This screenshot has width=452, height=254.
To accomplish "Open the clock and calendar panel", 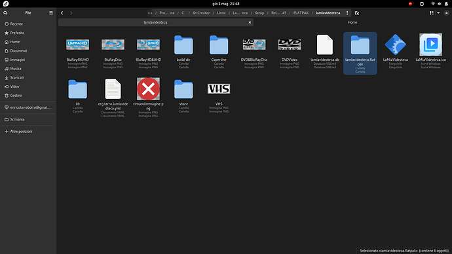I will pyautogui.click(x=226, y=4).
